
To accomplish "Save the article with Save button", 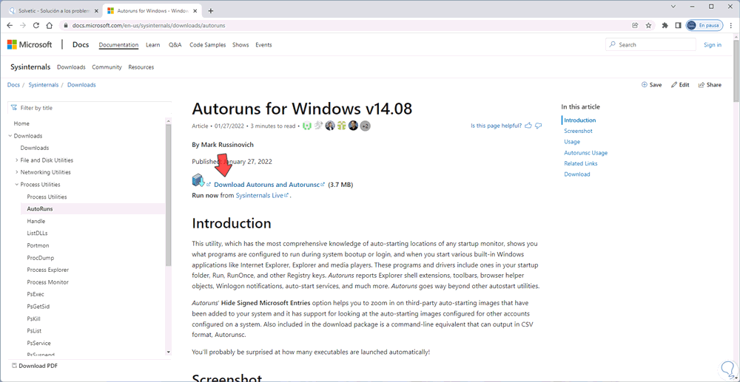I will pyautogui.click(x=651, y=85).
